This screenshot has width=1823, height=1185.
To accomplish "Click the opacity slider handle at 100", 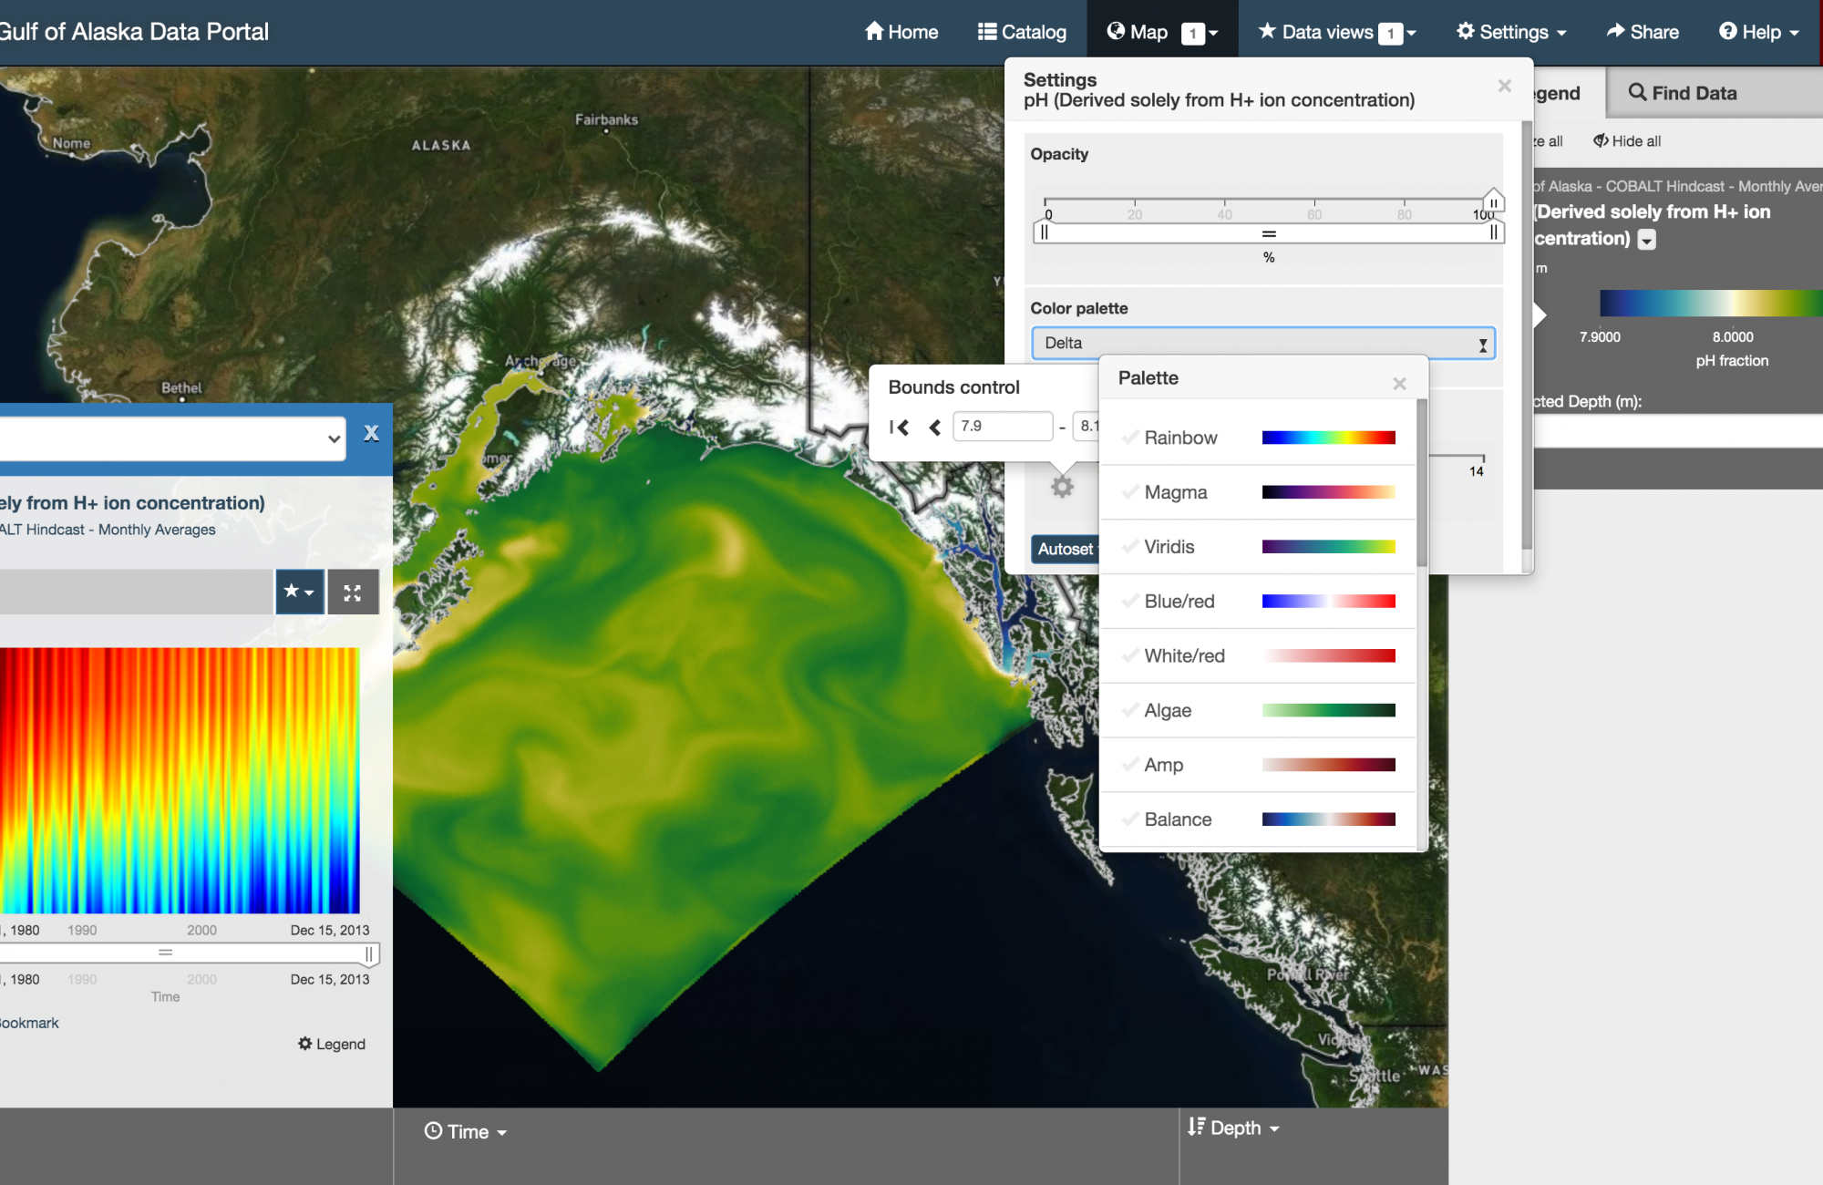I will (x=1493, y=201).
